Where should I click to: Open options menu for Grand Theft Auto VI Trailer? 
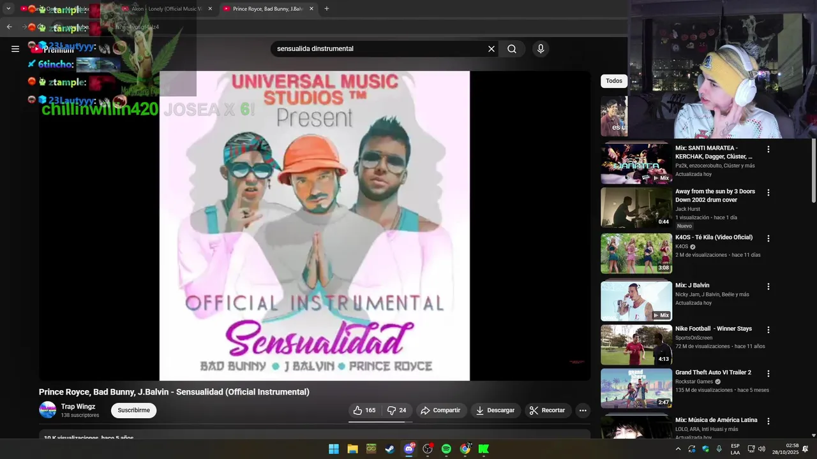click(x=768, y=374)
